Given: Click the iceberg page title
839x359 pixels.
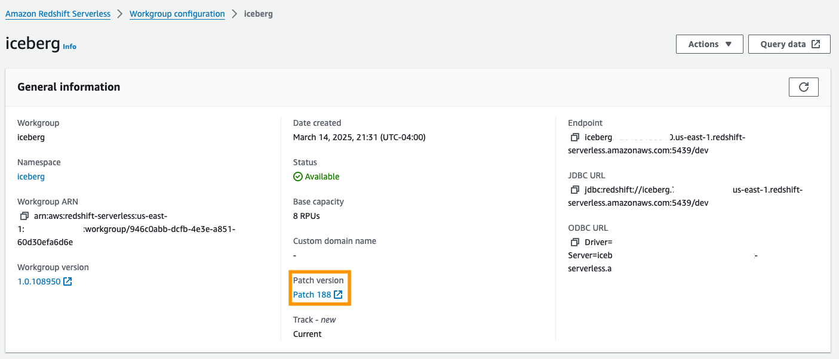Looking at the screenshot, I should click(33, 44).
